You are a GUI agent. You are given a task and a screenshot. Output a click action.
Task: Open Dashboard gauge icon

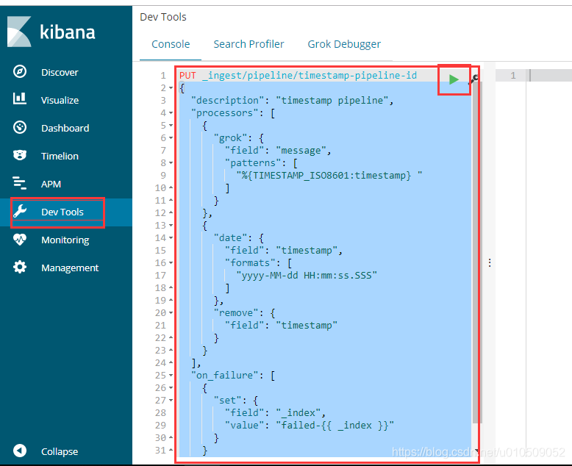tap(20, 127)
